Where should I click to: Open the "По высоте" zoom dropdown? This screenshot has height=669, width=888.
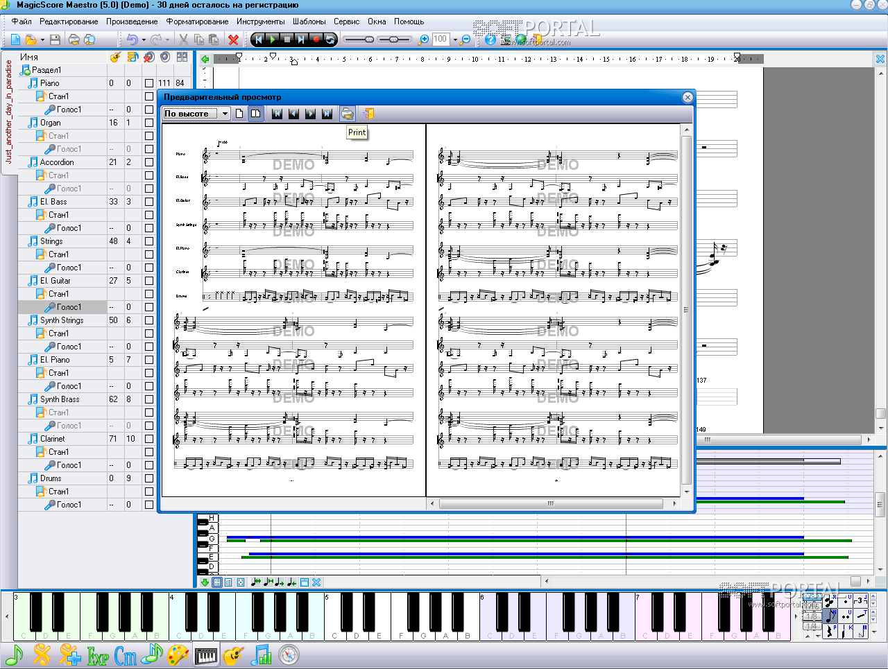point(225,114)
